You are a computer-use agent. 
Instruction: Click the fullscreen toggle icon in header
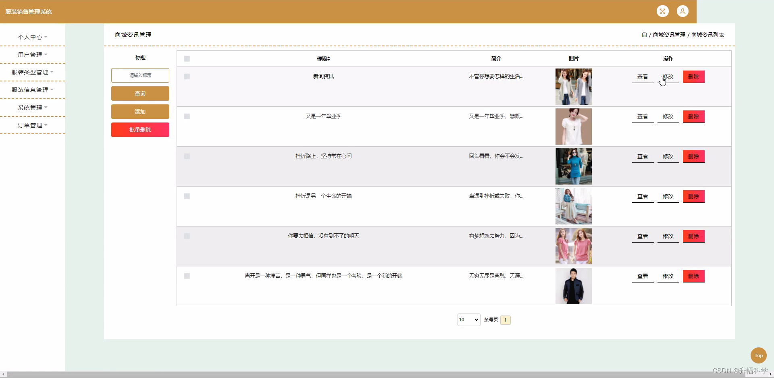pos(662,11)
